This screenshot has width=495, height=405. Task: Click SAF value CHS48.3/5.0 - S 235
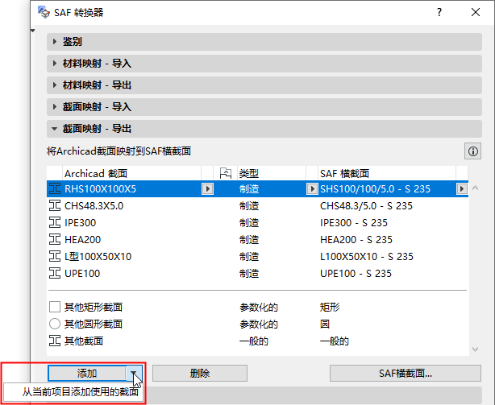(366, 206)
